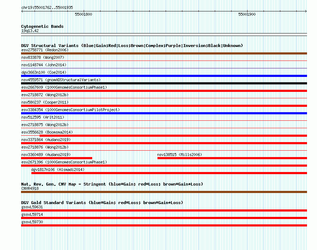Click the red nsv138515 loss bar
The width and height of the screenshot is (317, 250).
click(232, 158)
